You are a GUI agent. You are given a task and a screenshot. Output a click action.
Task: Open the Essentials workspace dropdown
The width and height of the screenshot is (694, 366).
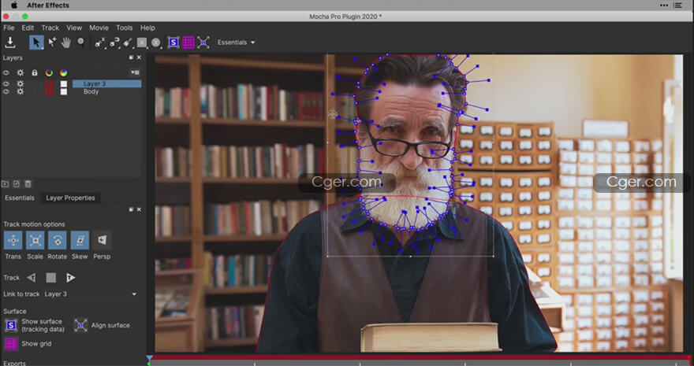click(236, 43)
